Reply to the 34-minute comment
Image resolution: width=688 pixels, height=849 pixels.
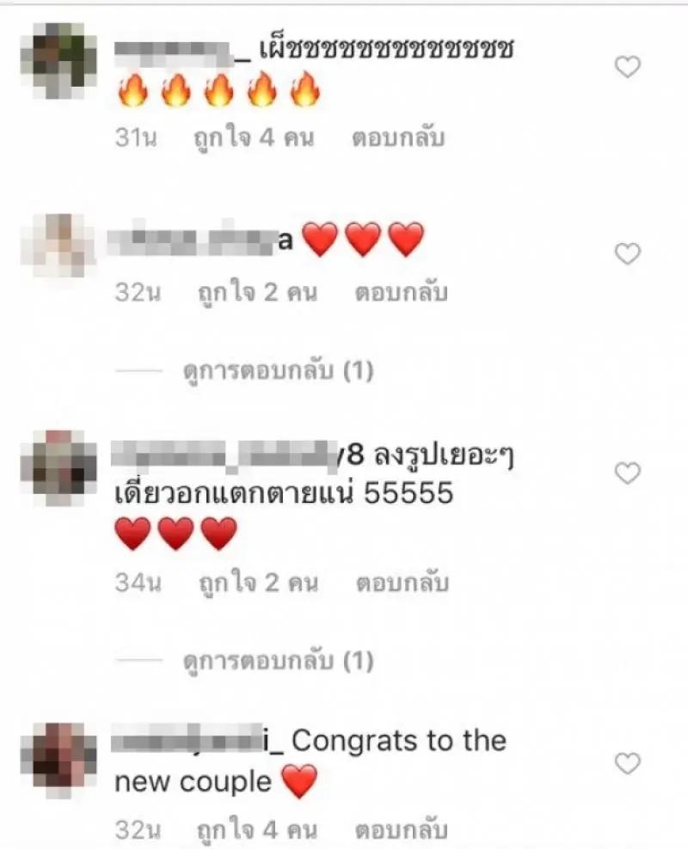(x=402, y=583)
